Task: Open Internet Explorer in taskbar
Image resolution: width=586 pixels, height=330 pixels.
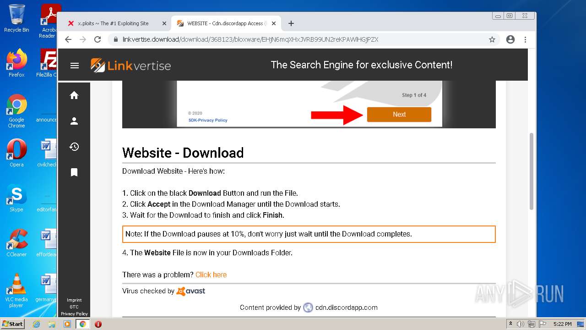Action: [37, 324]
